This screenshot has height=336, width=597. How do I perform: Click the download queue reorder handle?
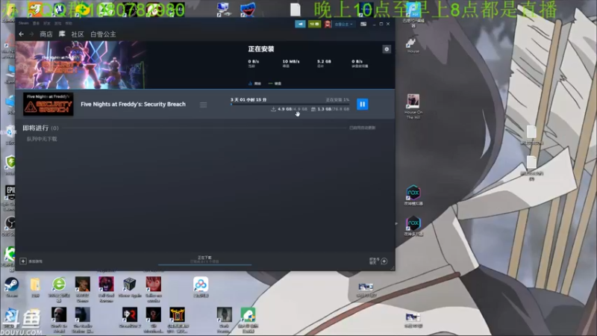coord(203,105)
